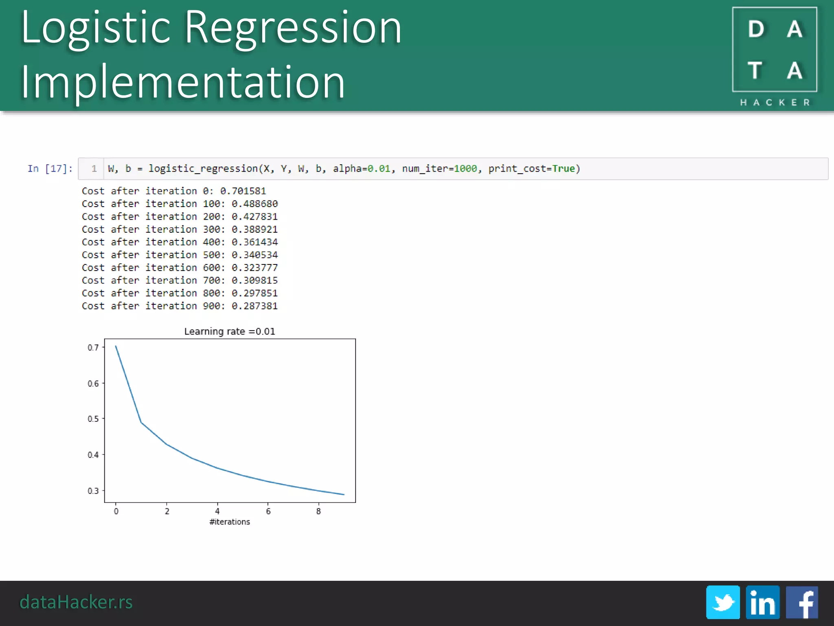
Task: Click the Twitter bird icon
Action: [x=723, y=602]
